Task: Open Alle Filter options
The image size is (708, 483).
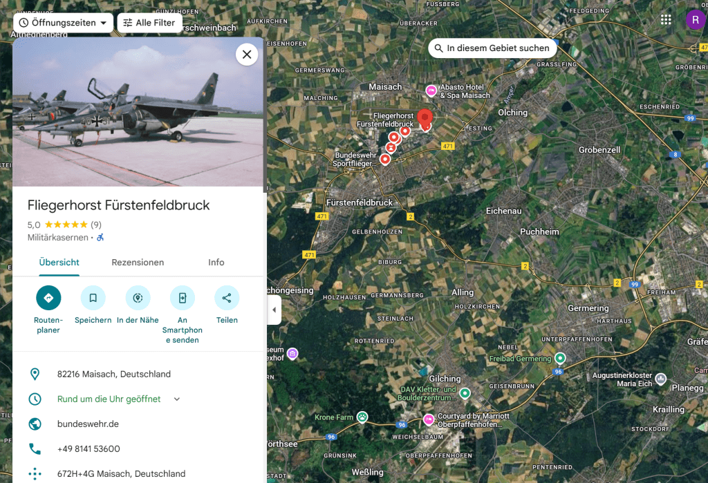Action: (149, 23)
